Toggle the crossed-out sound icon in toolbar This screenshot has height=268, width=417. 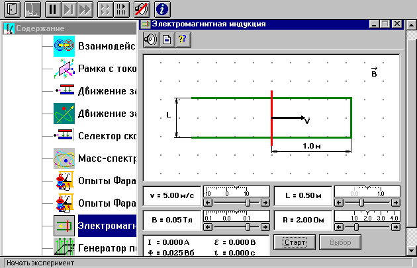(x=141, y=9)
